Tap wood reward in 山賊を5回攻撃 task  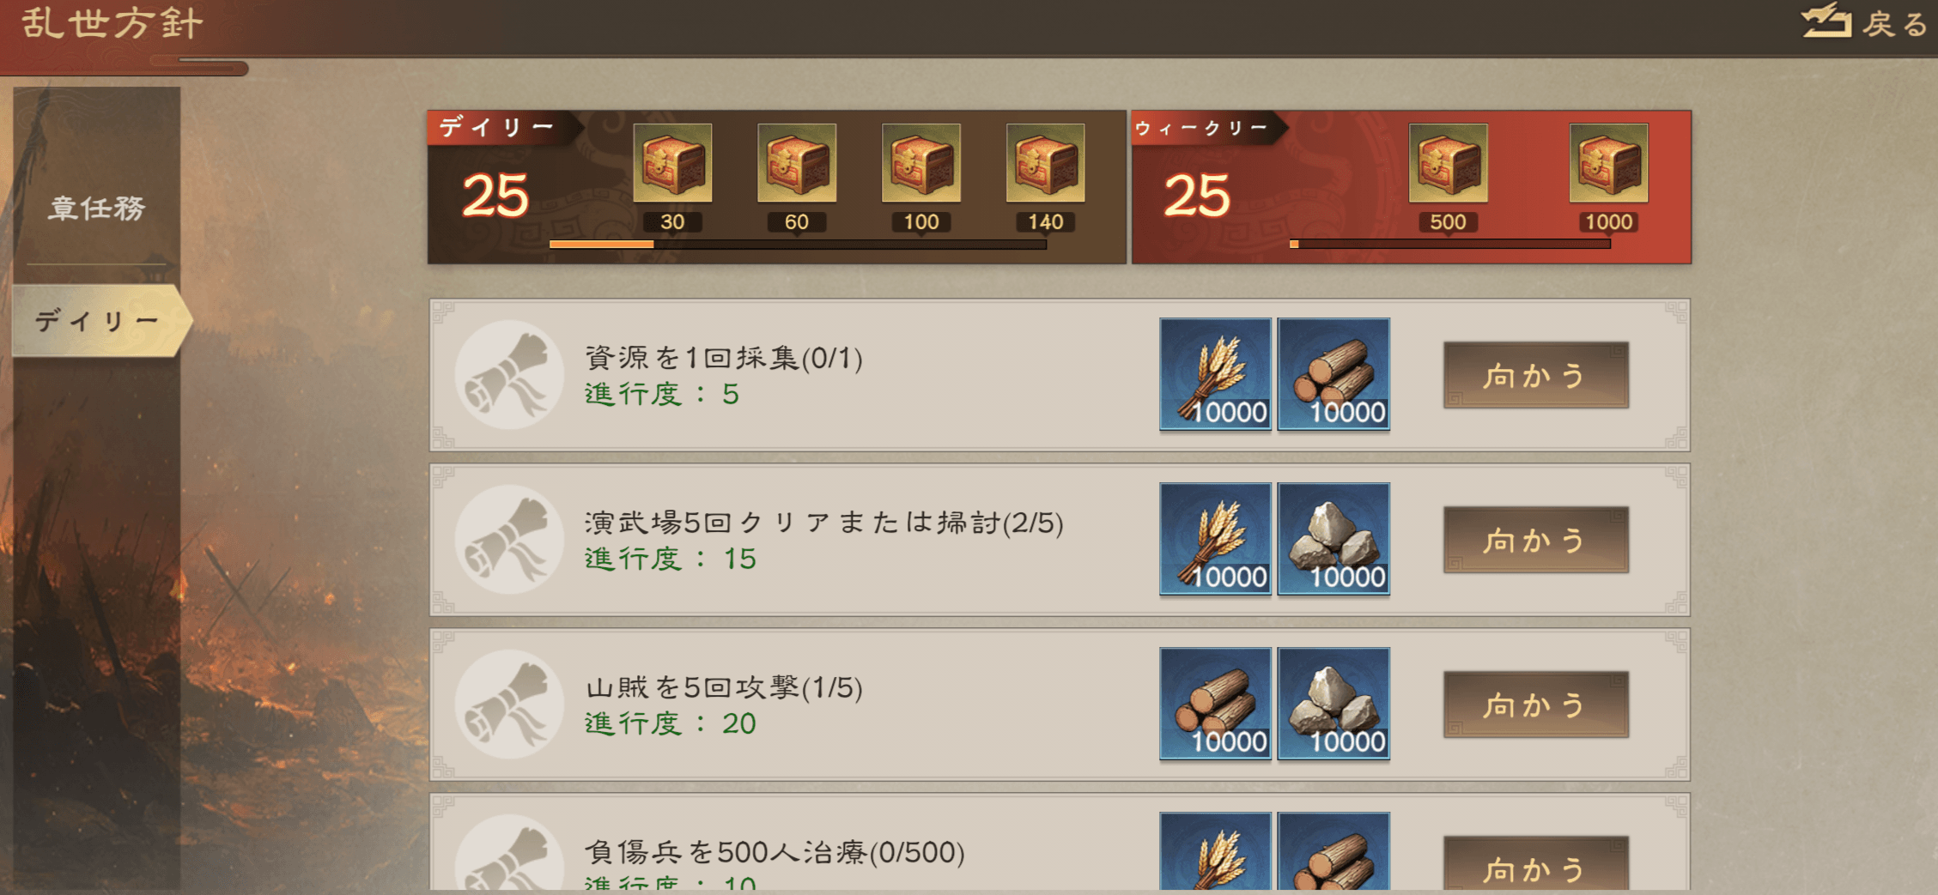[1215, 704]
